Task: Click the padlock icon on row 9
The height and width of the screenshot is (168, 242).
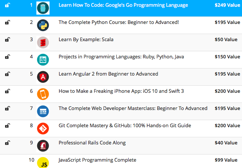Action: click(x=8, y=143)
